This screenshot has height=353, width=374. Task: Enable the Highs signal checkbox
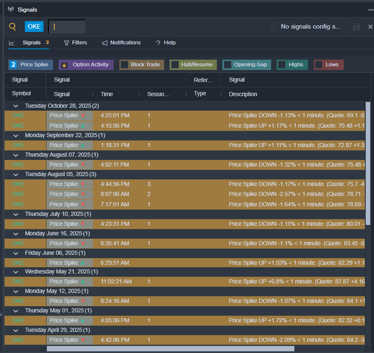282,65
